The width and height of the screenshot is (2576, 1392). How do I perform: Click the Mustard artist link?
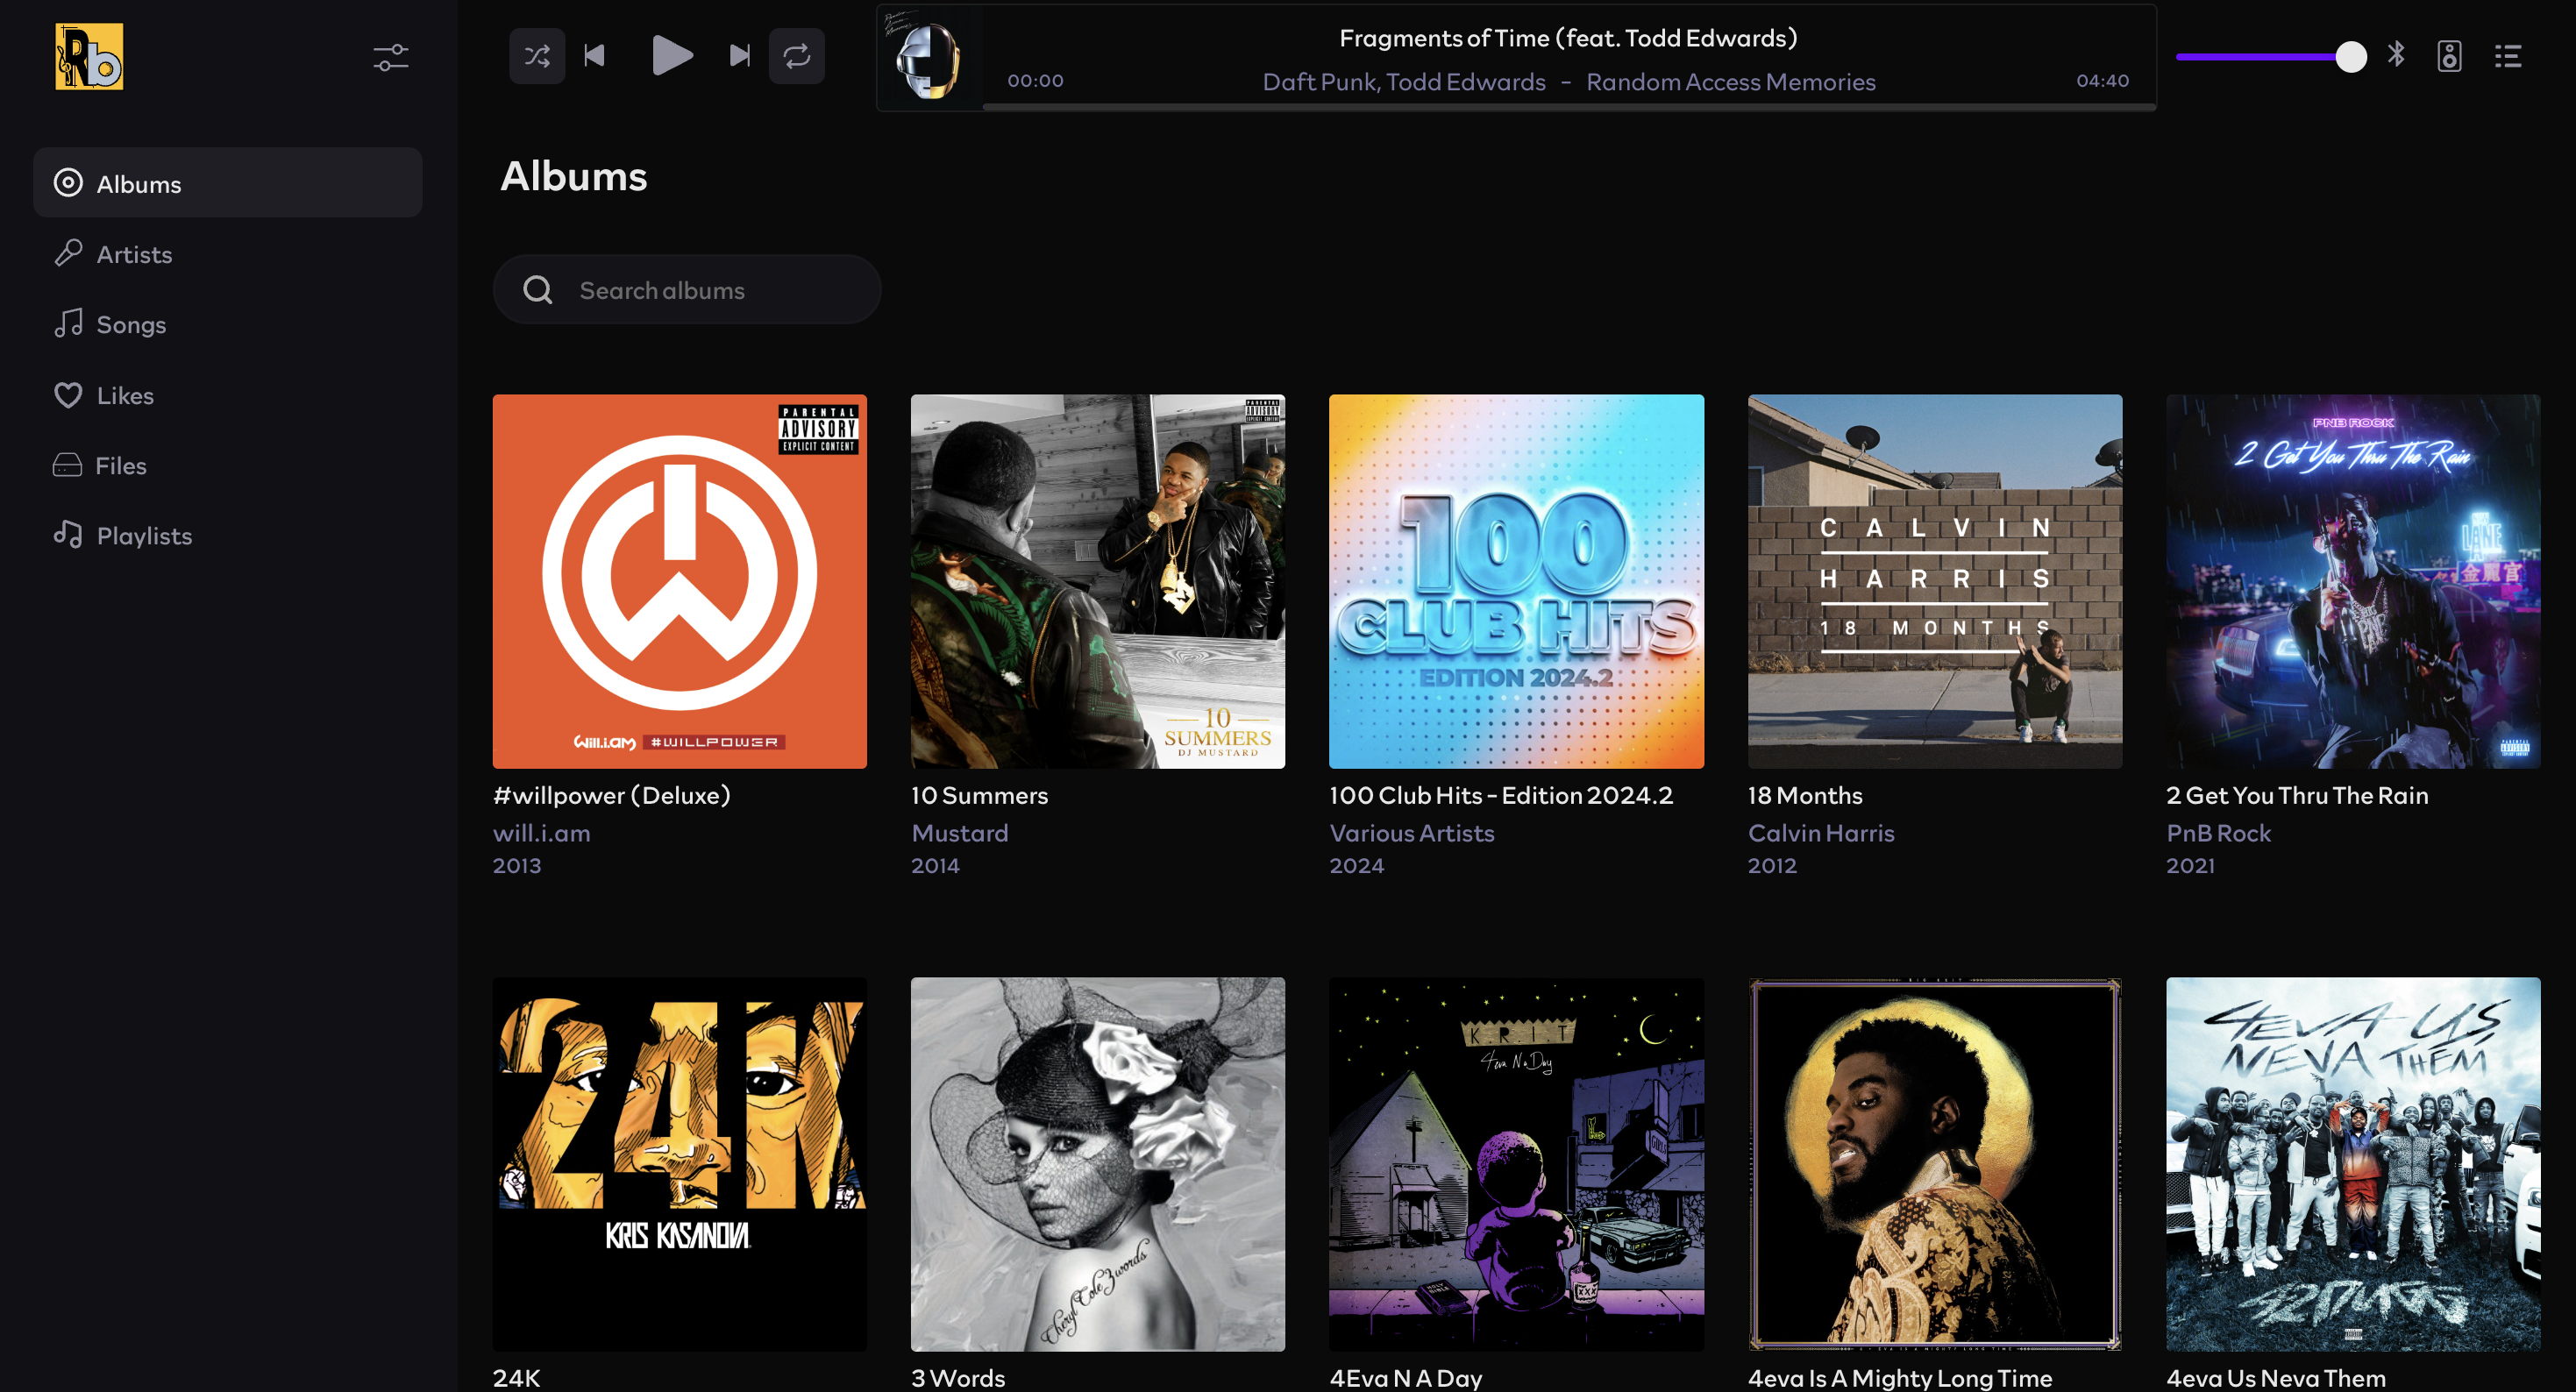[x=960, y=833]
